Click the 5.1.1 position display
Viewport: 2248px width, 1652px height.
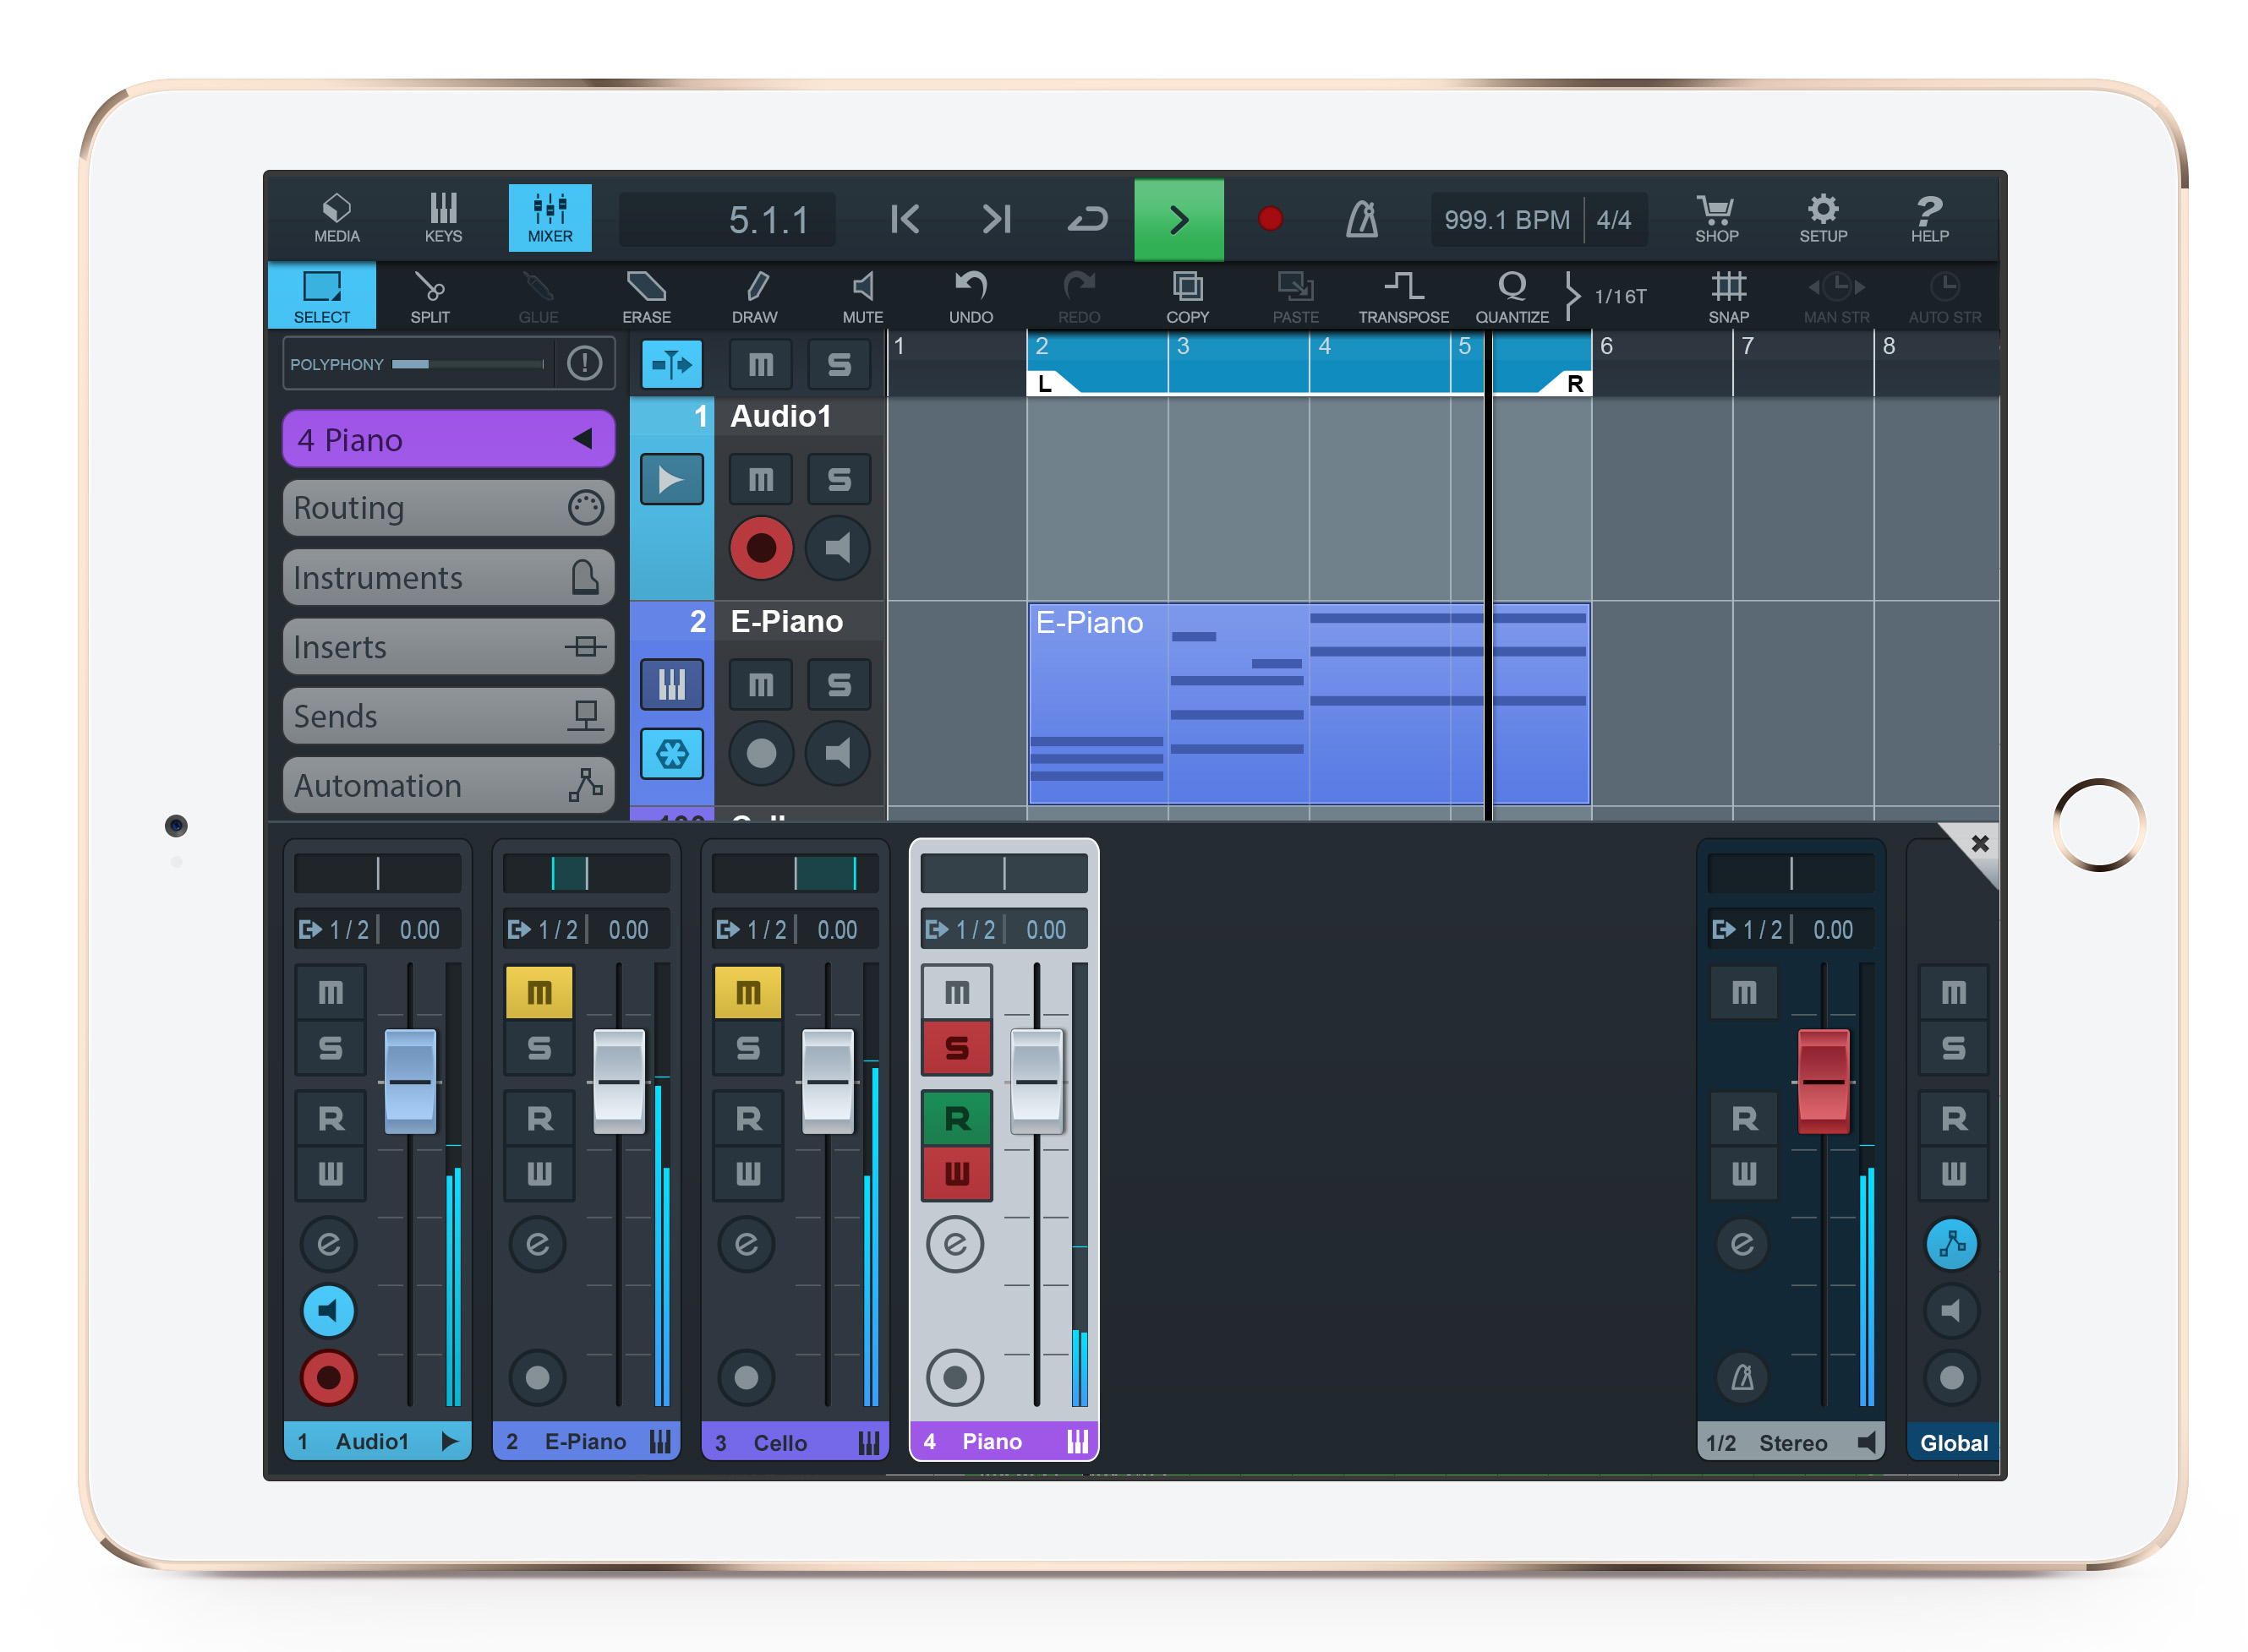click(727, 219)
